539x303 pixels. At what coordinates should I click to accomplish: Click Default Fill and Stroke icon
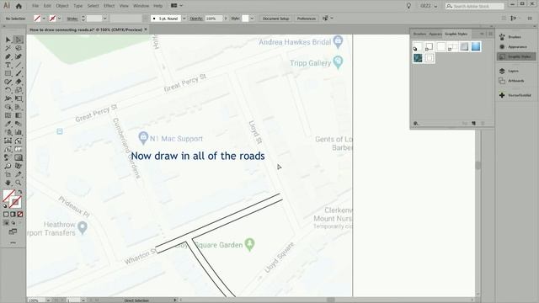click(x=5, y=205)
